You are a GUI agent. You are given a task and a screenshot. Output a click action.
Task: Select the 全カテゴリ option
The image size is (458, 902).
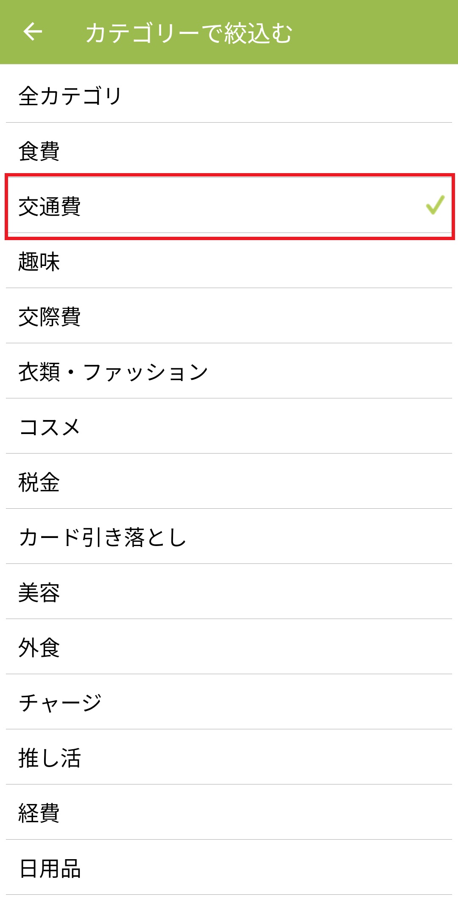click(x=70, y=96)
